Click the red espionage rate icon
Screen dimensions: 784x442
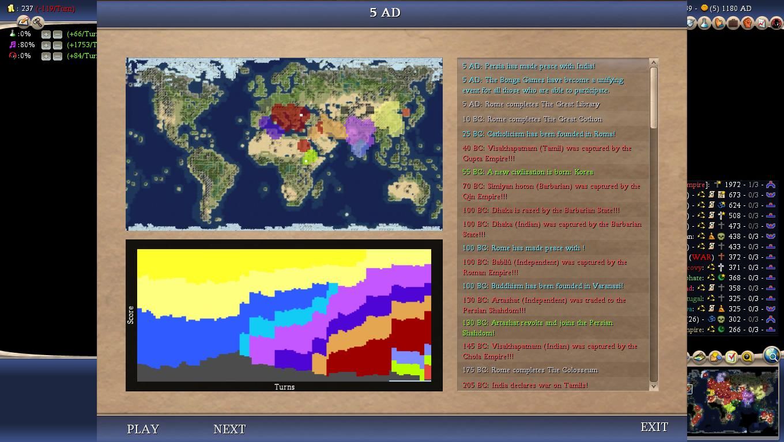tap(12, 56)
